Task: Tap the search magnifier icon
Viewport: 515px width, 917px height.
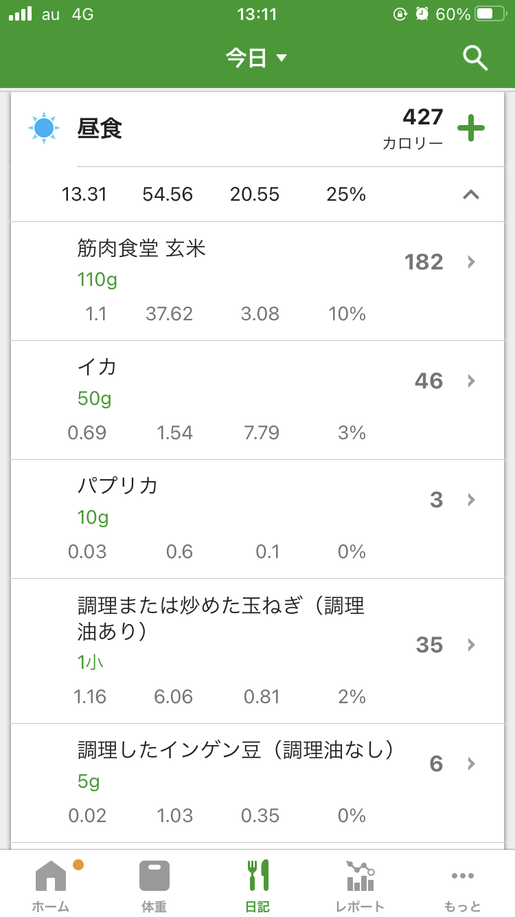Action: click(x=474, y=58)
